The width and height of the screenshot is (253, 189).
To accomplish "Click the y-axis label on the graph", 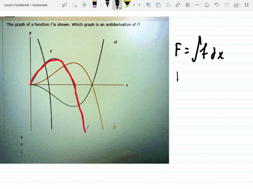I will pyautogui.click(x=30, y=33).
